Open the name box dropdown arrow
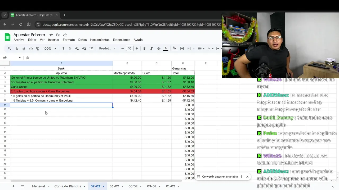The width and height of the screenshot is (339, 190). [20, 58]
